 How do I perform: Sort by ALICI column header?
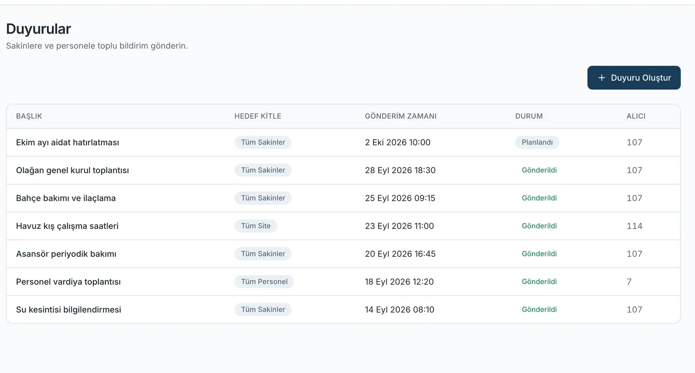(636, 116)
